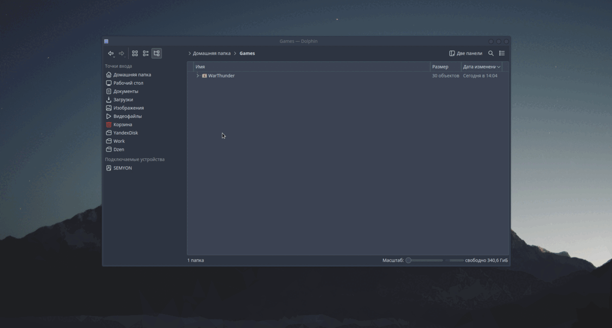The height and width of the screenshot is (328, 612).
Task: Sort by Дата изменения column header
Action: coord(481,67)
